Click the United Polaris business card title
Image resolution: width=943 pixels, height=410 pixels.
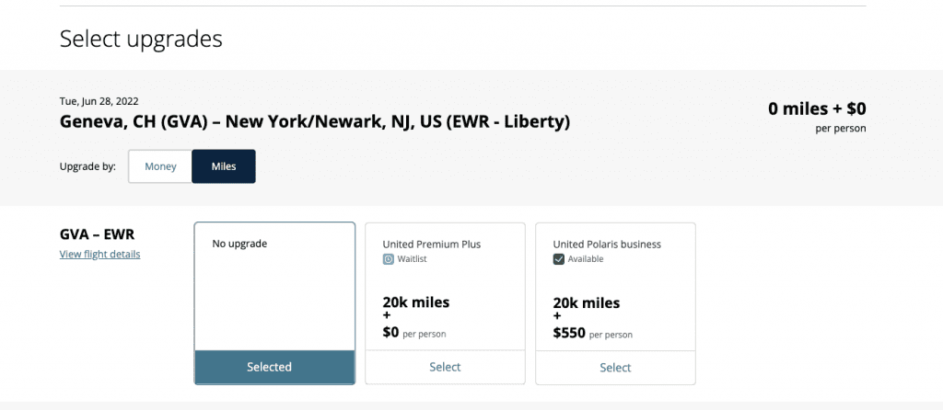pyautogui.click(x=607, y=245)
